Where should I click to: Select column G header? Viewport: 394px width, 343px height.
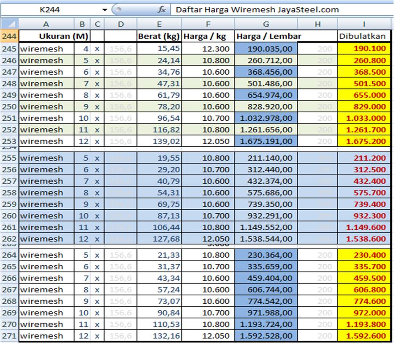click(x=266, y=24)
